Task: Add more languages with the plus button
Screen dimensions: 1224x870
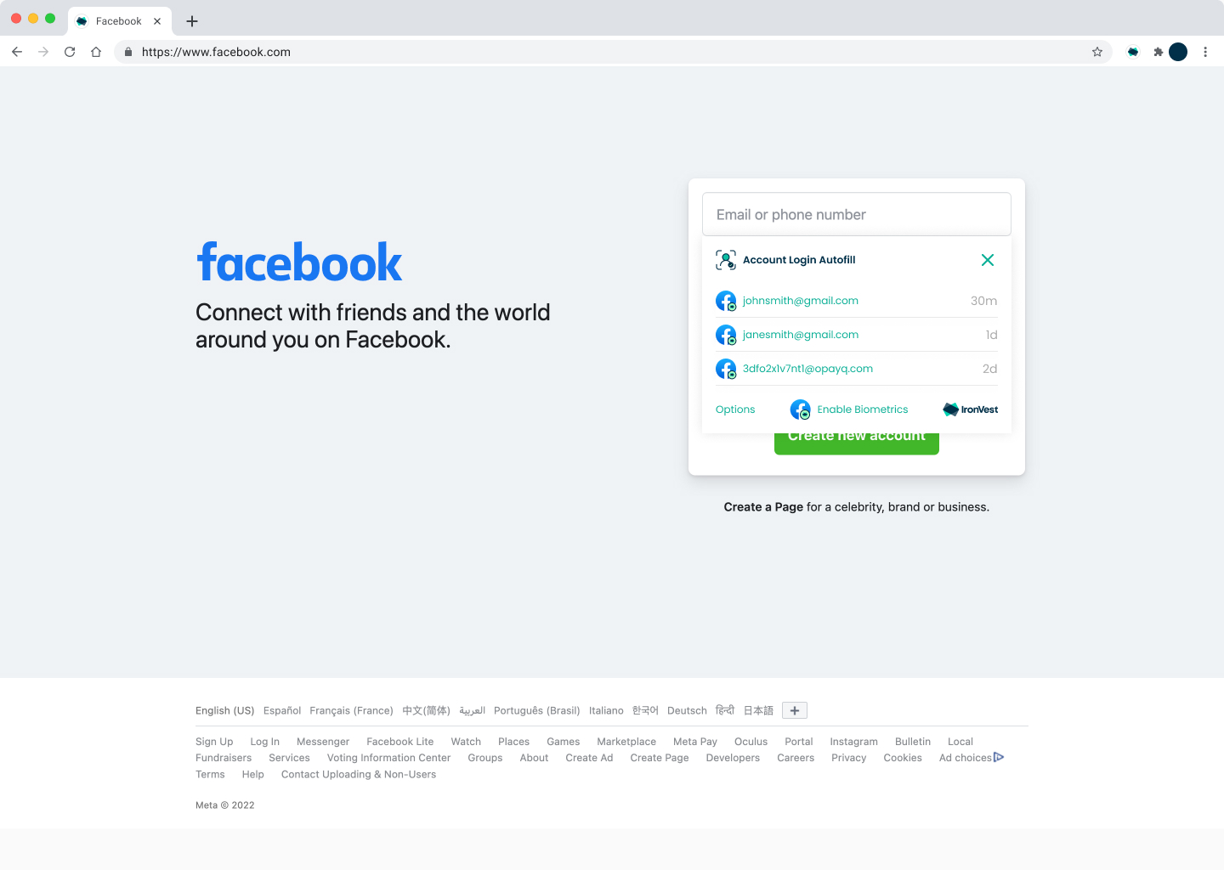Action: [795, 710]
